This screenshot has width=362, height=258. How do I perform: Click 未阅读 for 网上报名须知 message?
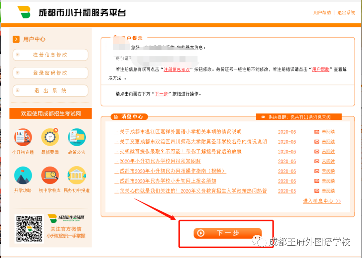[328, 181]
